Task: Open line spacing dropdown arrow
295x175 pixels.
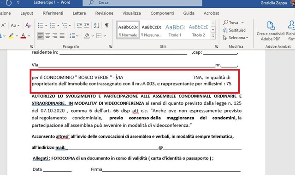Action: coord(77,36)
